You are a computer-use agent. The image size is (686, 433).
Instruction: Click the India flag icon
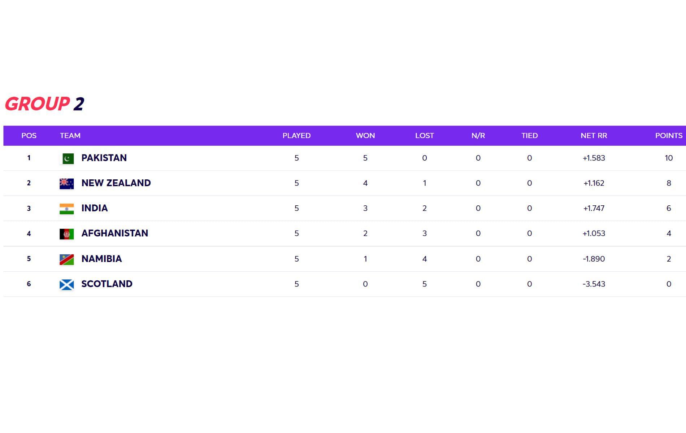point(67,209)
